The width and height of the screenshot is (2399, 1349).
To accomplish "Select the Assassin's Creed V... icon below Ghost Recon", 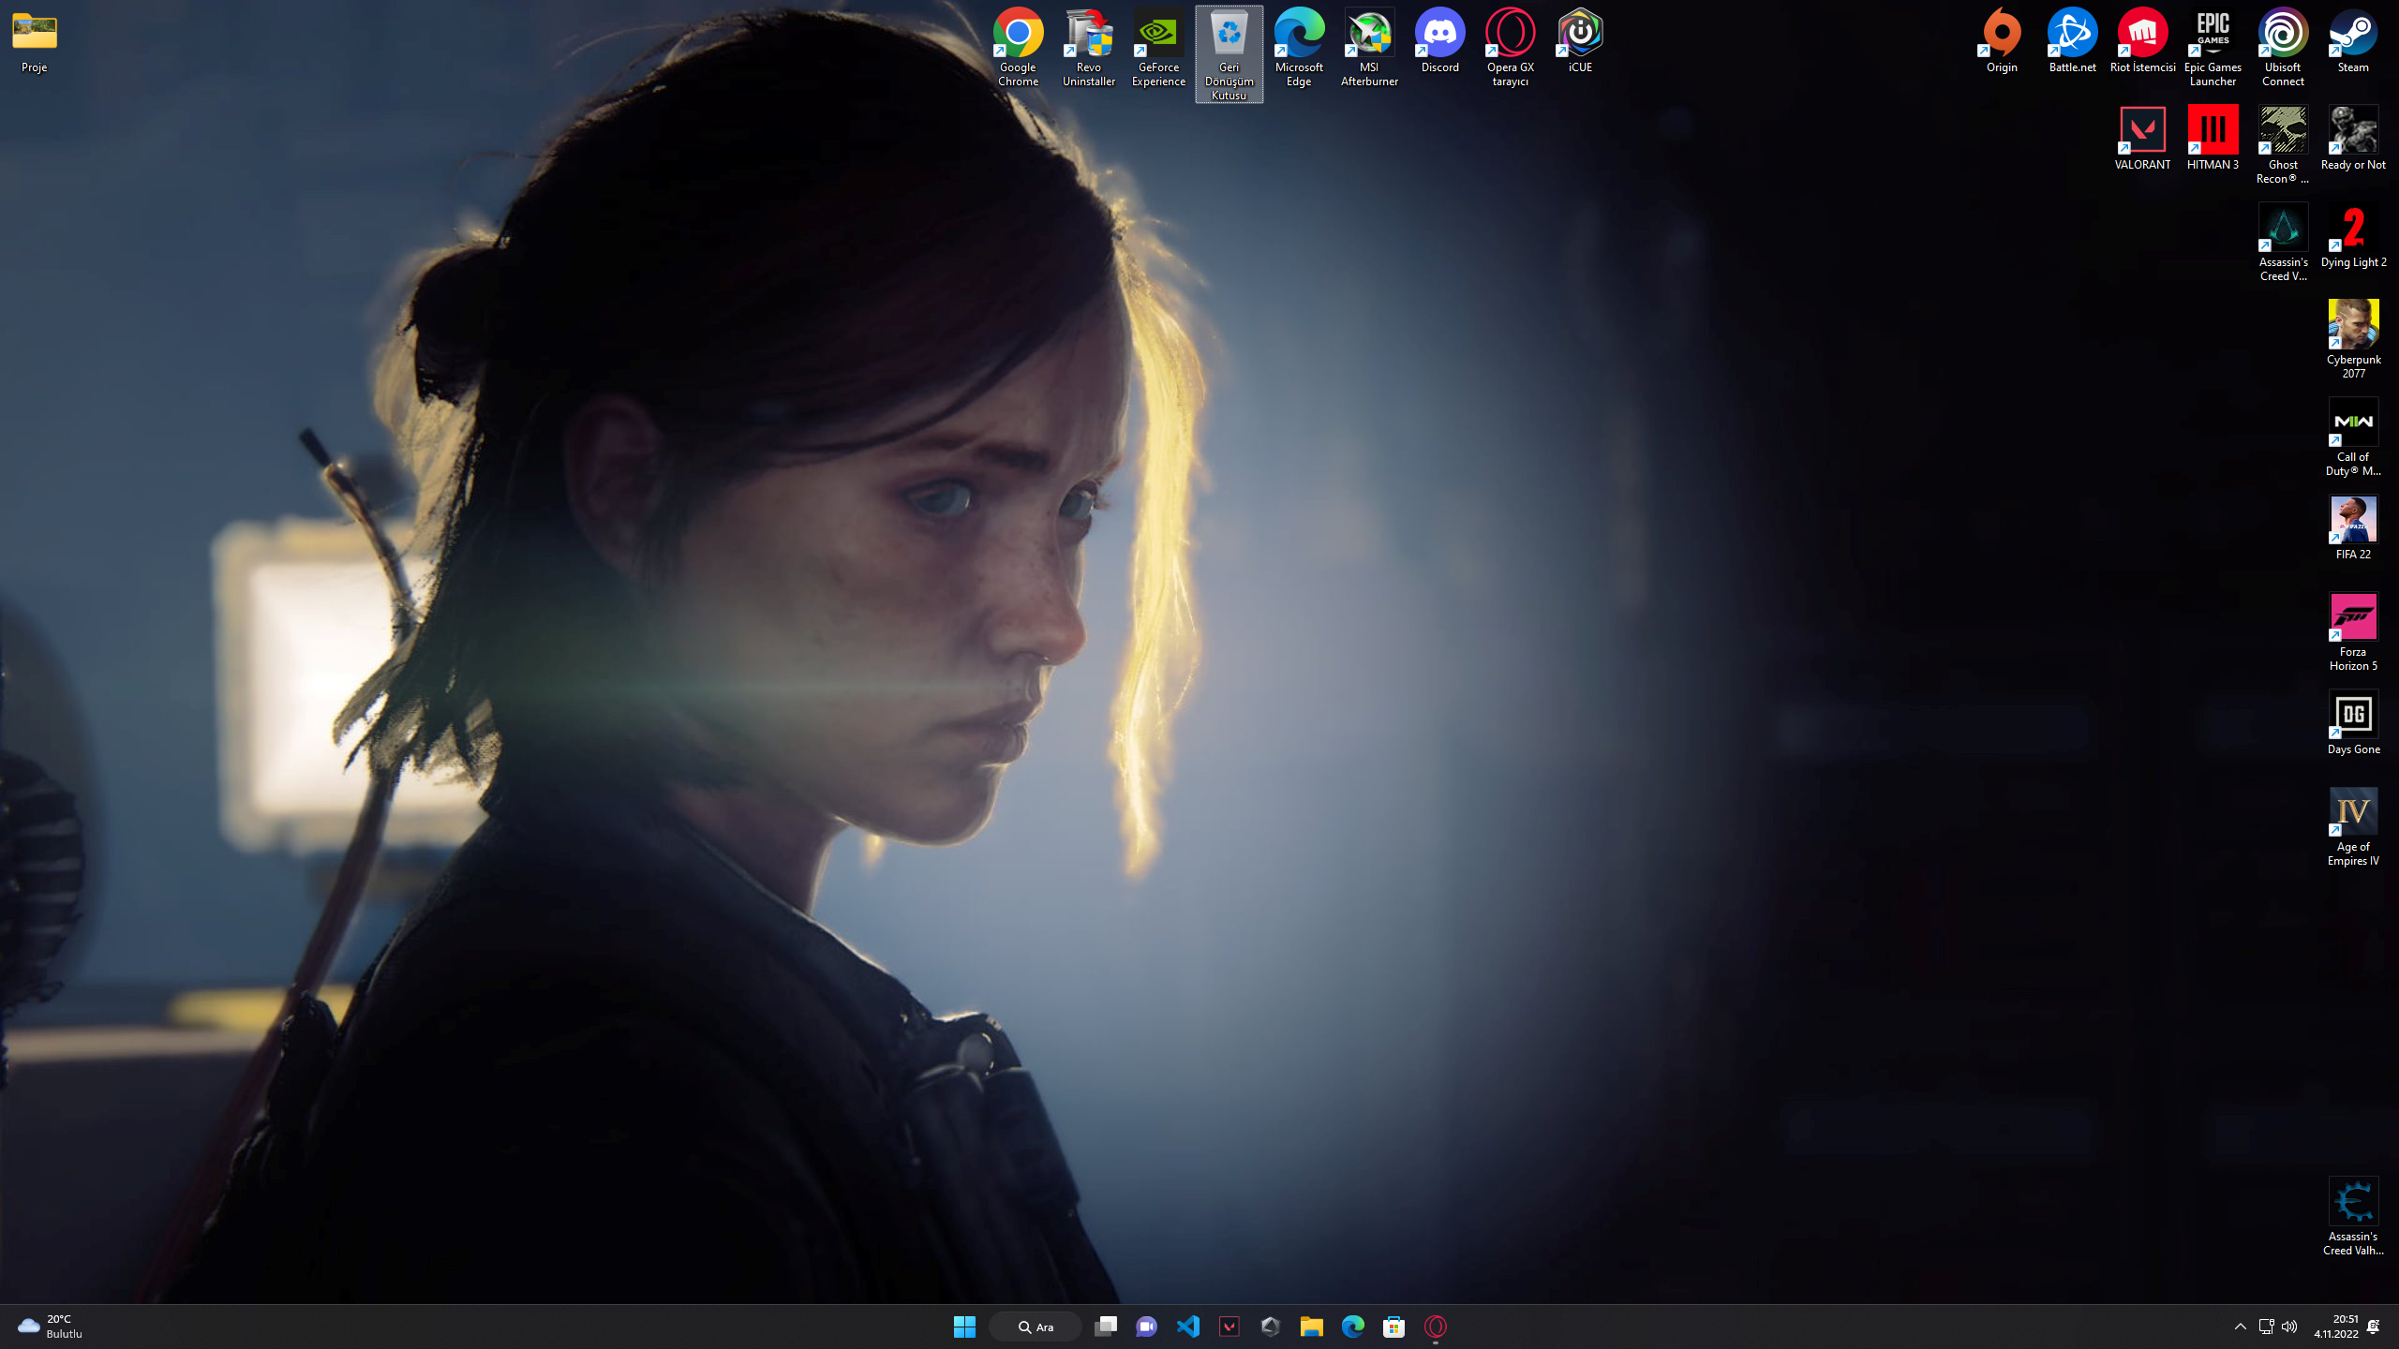I will (2283, 243).
